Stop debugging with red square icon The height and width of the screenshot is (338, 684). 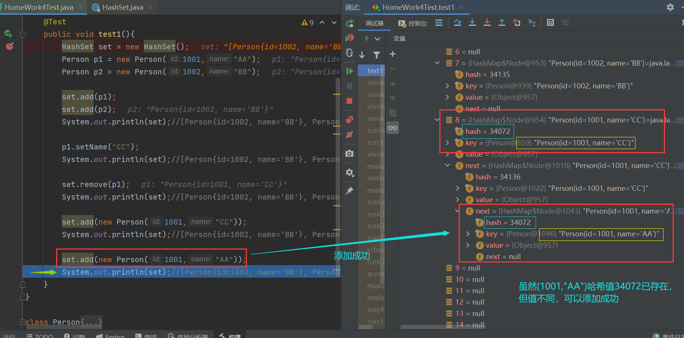349,101
